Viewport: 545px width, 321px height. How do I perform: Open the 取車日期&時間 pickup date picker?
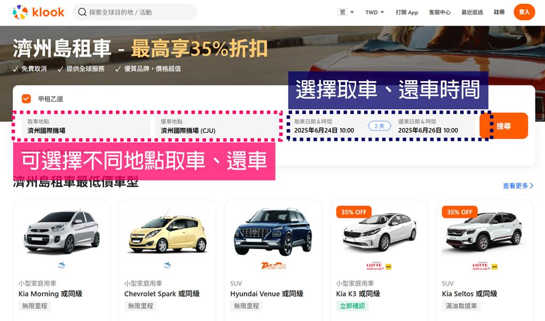[x=324, y=126]
